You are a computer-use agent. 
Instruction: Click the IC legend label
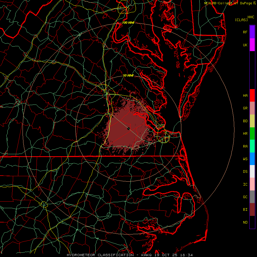(245, 184)
